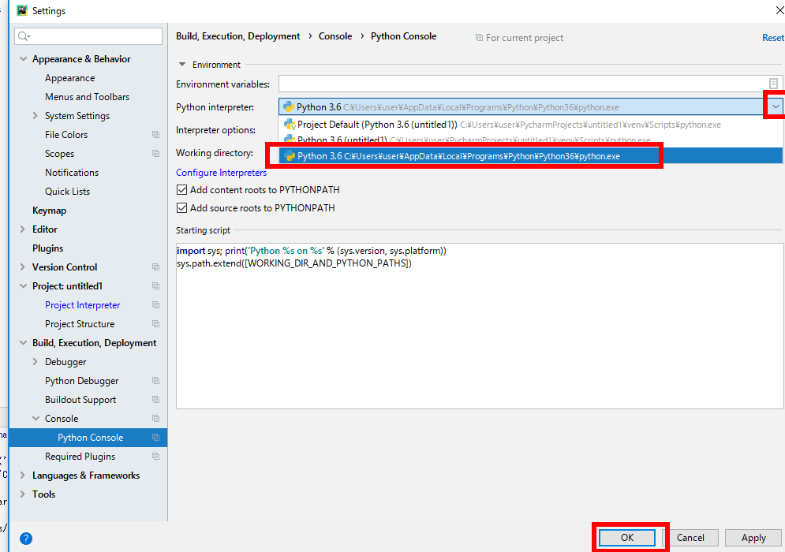The width and height of the screenshot is (785, 552).
Task: Click the project-level icon beside Buildout Support
Action: point(155,400)
